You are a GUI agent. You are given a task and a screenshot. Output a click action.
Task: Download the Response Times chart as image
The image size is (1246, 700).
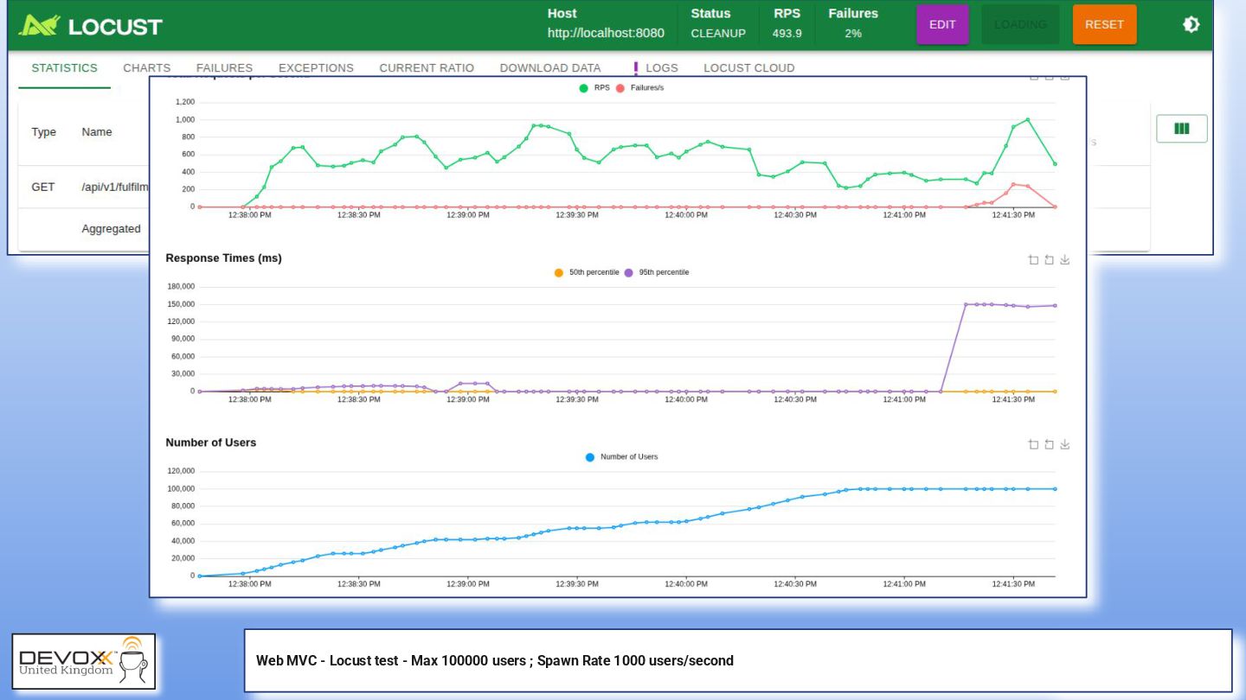coord(1065,260)
